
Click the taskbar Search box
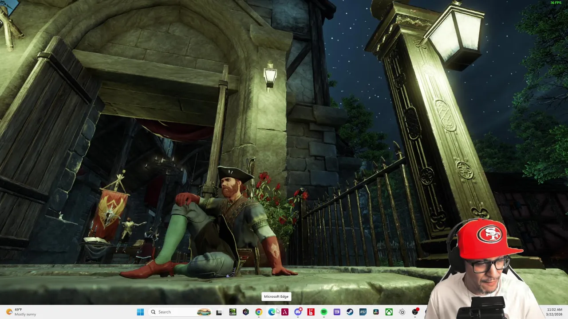pyautogui.click(x=180, y=312)
